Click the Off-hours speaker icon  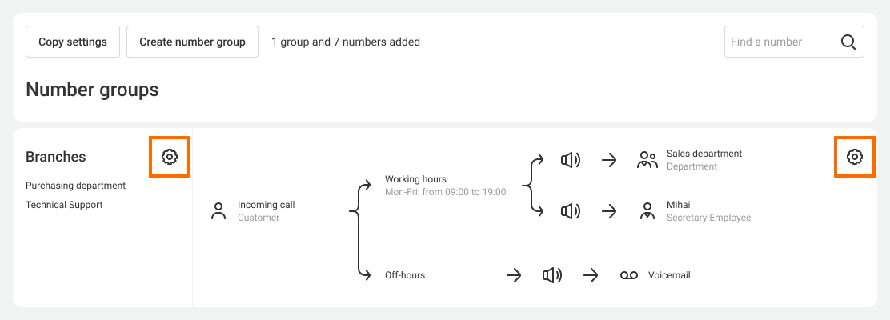tap(552, 275)
